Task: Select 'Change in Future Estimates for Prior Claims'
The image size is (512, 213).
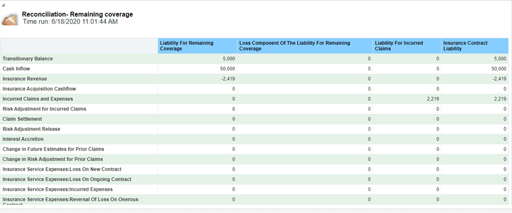Action: click(54, 149)
